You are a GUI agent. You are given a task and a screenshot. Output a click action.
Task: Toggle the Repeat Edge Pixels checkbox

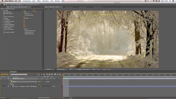pyautogui.click(x=24, y=34)
